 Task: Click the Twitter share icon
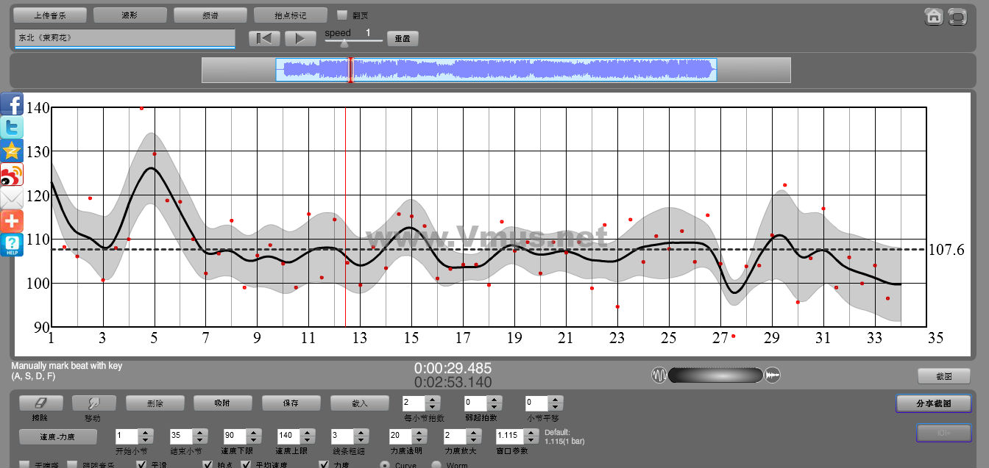tap(12, 127)
